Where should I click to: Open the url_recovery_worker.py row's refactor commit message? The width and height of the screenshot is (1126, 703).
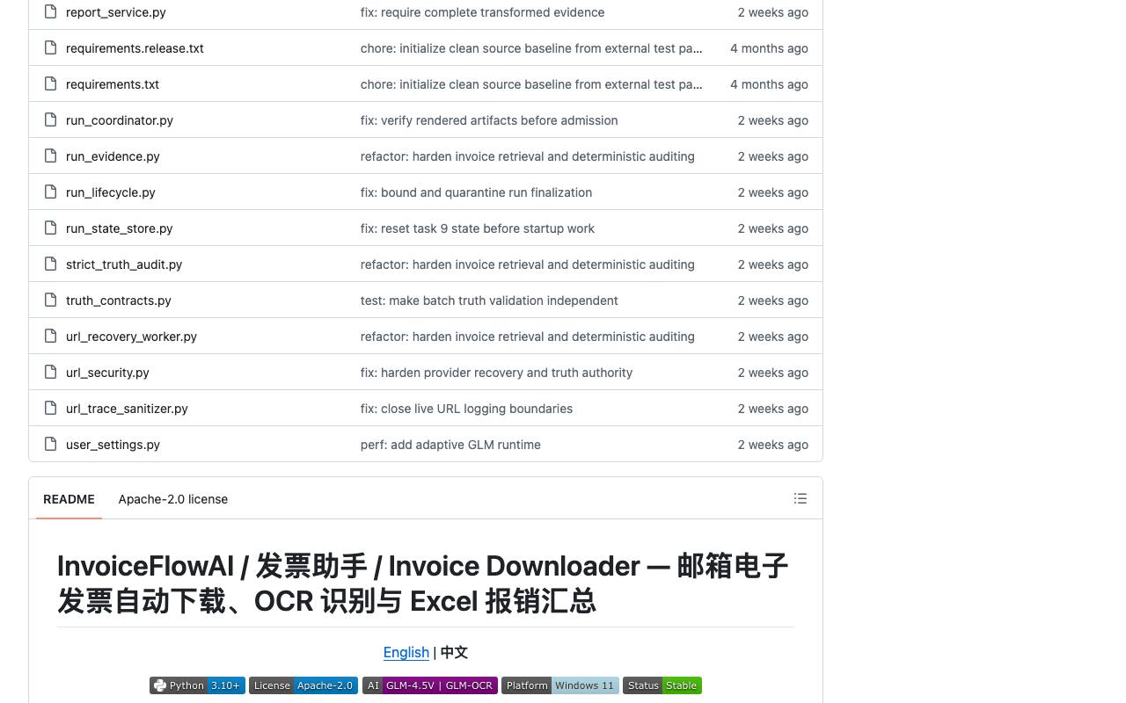click(528, 337)
